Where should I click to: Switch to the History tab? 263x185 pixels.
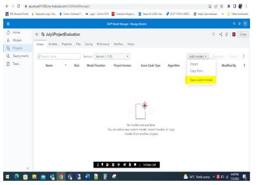131,44
